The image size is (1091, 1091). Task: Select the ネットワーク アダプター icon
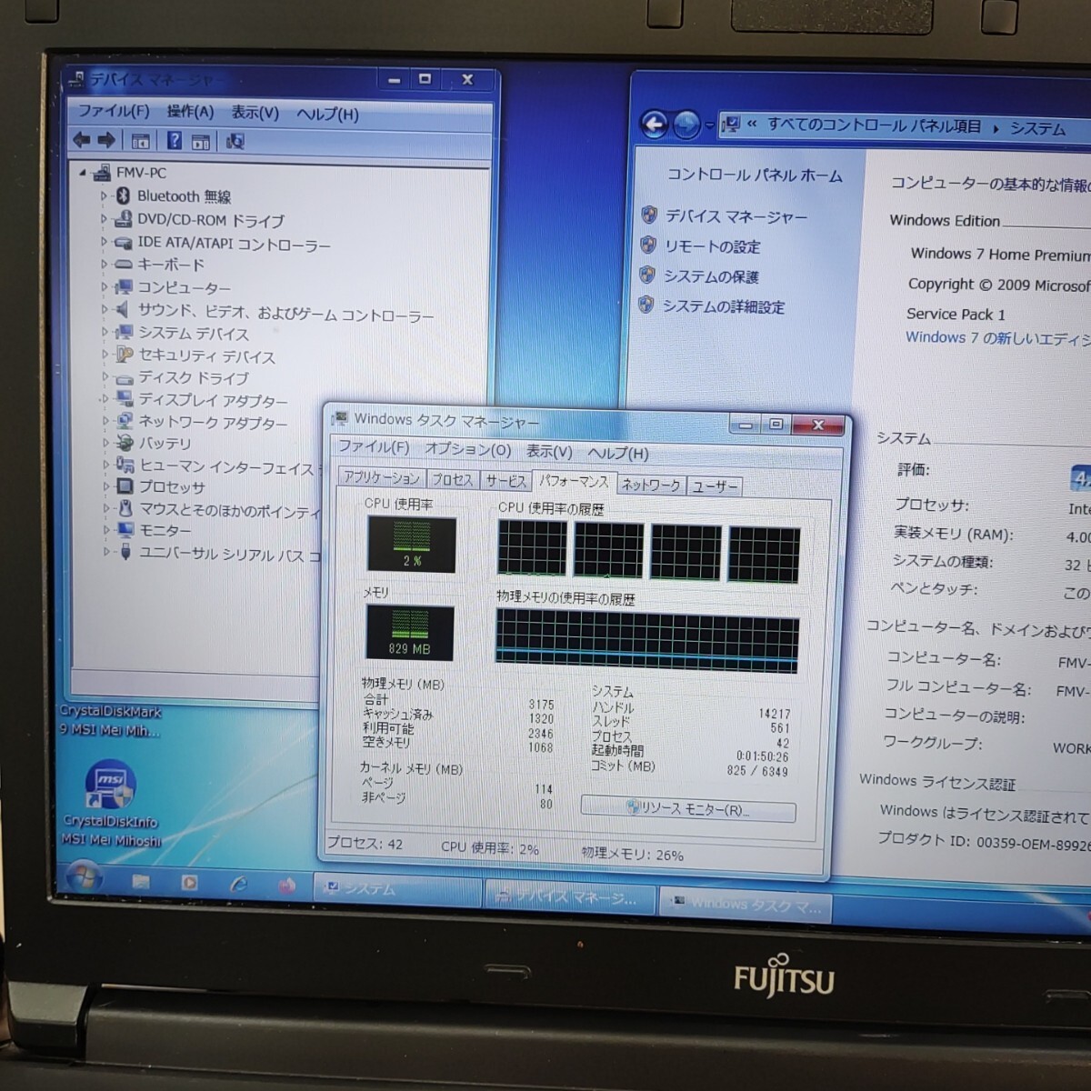[125, 422]
